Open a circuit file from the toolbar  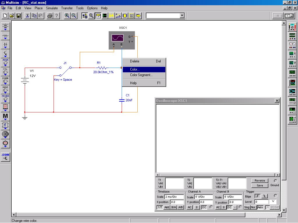tap(12, 16)
